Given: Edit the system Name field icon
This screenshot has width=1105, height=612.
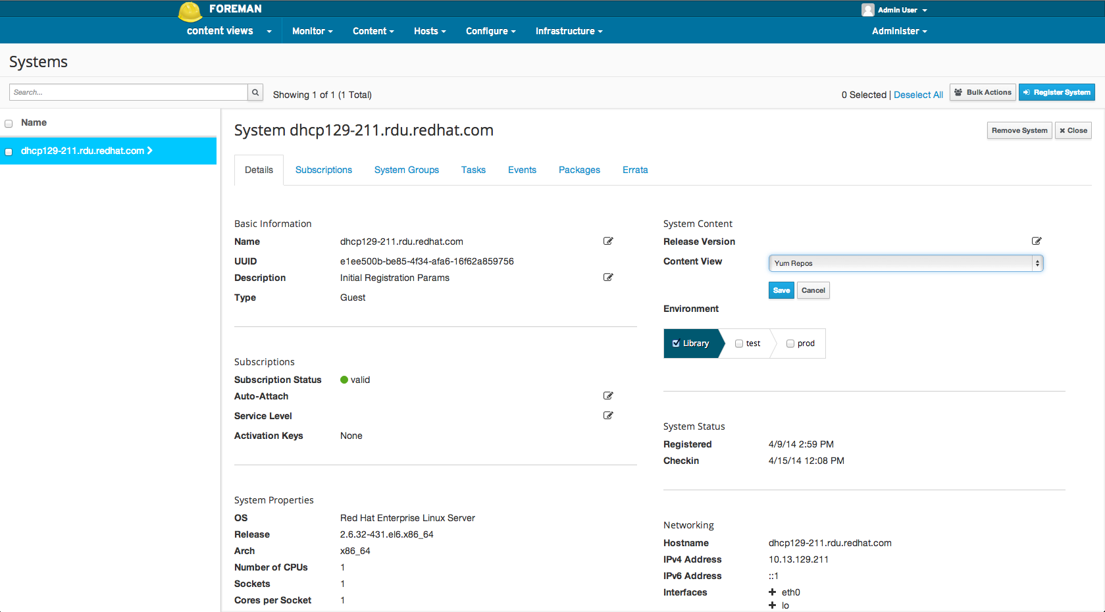Looking at the screenshot, I should click(x=608, y=241).
